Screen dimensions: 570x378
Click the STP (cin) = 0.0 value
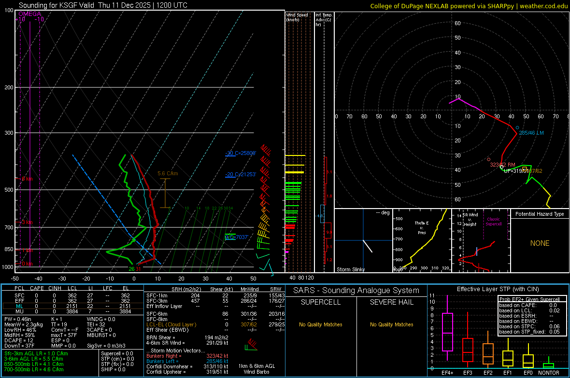click(117, 359)
